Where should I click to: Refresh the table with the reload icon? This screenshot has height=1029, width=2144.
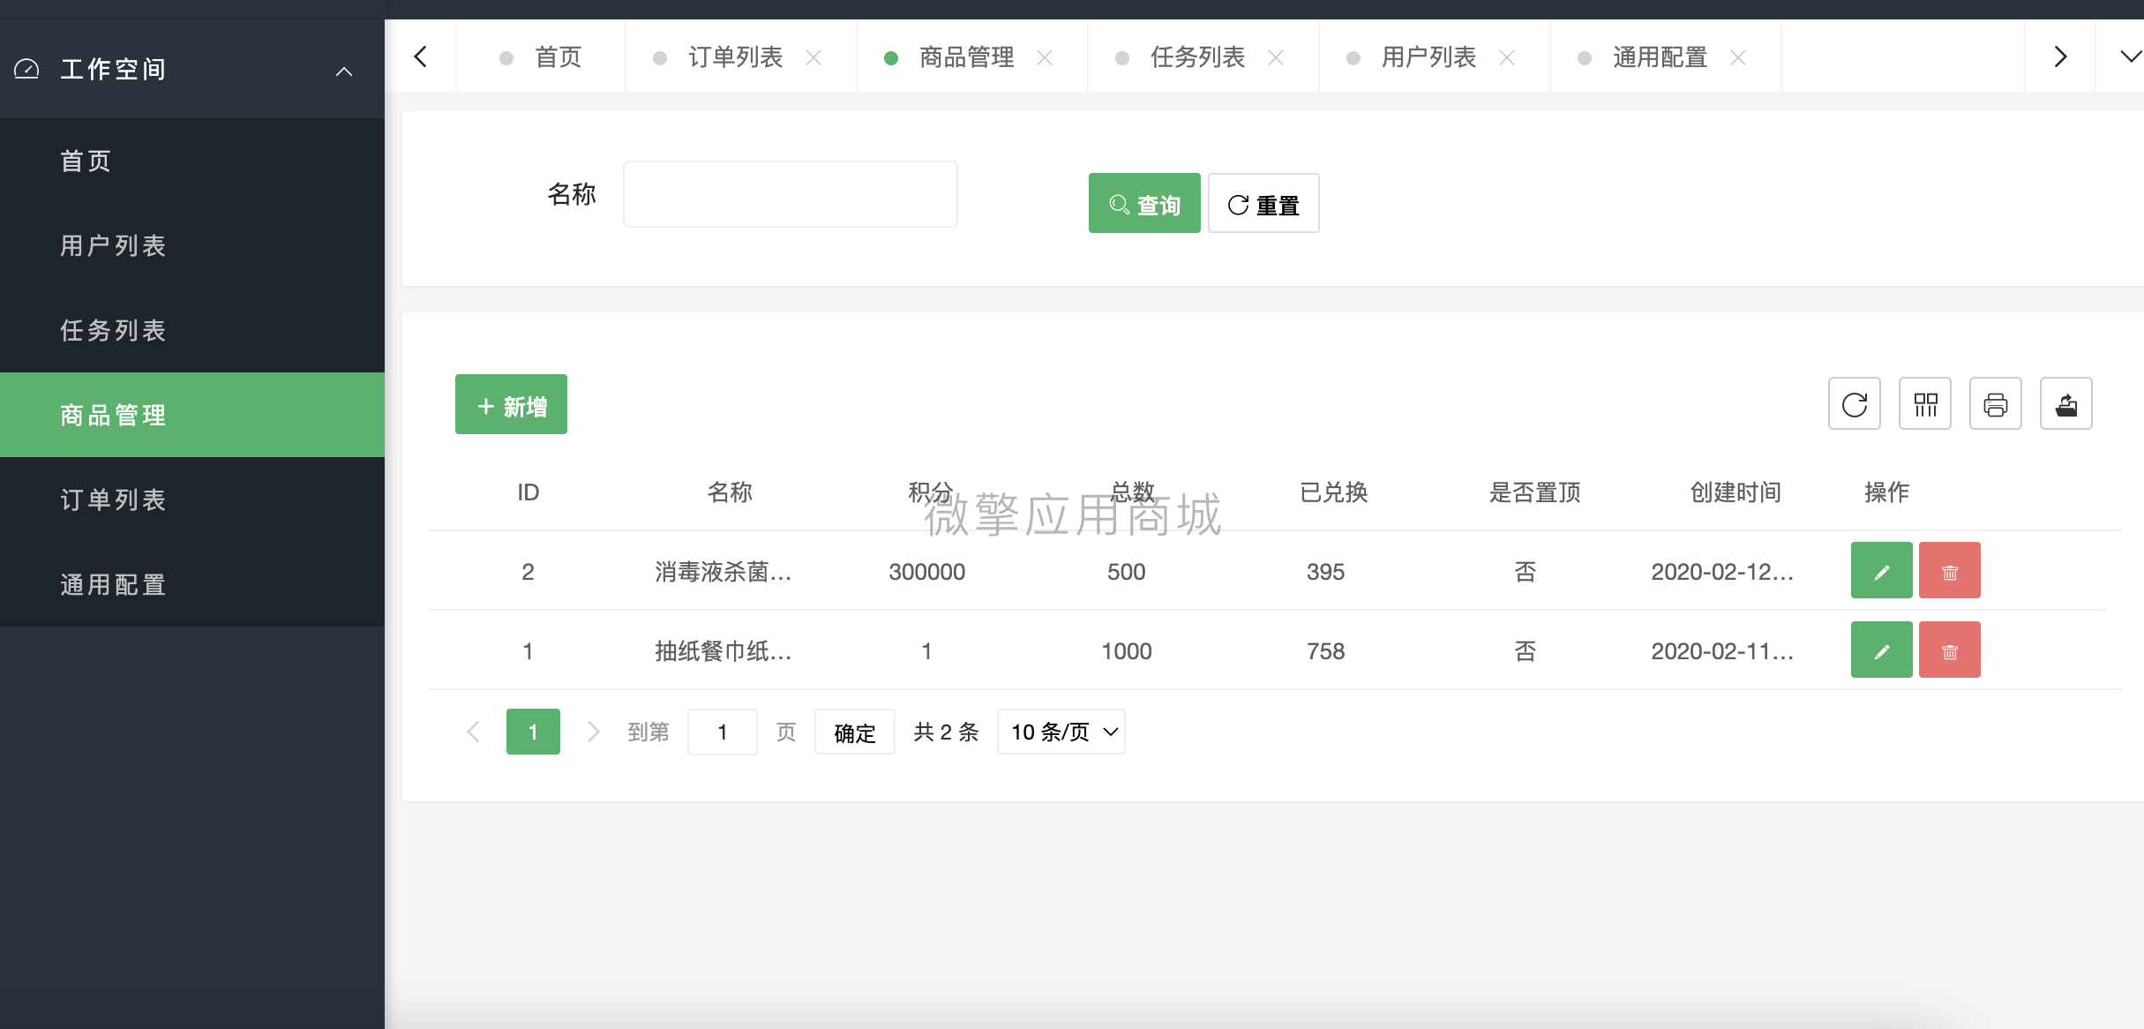pyautogui.click(x=1855, y=404)
